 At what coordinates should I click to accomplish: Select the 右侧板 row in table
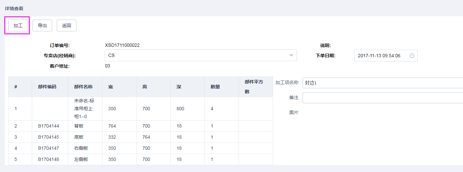(x=81, y=148)
